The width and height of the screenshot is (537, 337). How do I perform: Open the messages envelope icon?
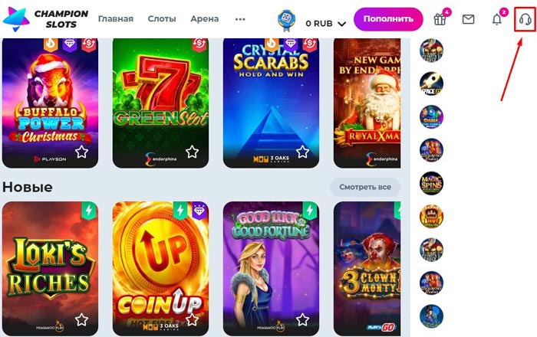[468, 19]
